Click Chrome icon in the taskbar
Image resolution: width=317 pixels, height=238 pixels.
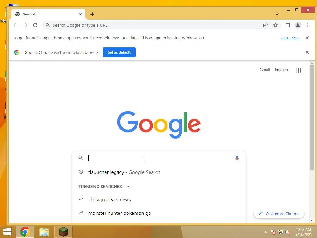(25, 232)
